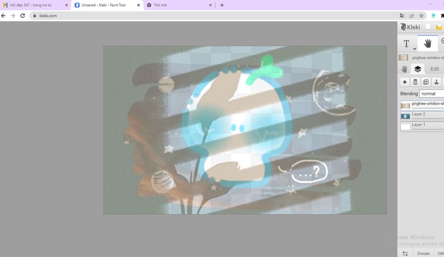Click the current layer preview thumbnail under the toolrow

(x=403, y=58)
